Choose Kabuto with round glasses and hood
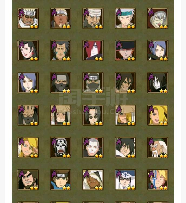Image resolution: width=186 pixels, height=203 pixels. point(158,18)
